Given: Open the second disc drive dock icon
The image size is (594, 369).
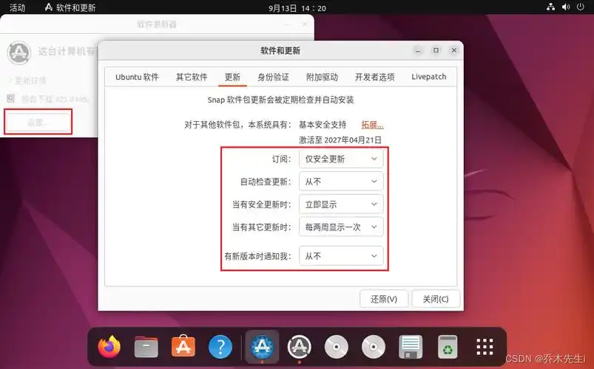Looking at the screenshot, I should [x=373, y=346].
